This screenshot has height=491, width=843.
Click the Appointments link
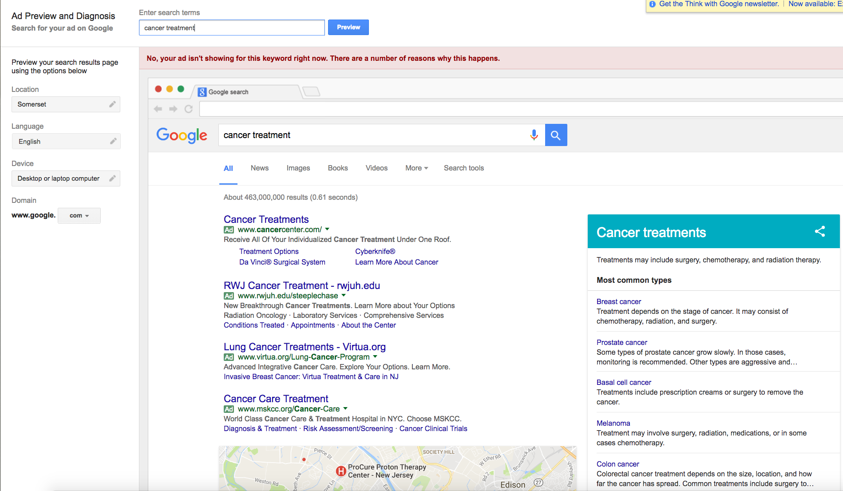313,325
